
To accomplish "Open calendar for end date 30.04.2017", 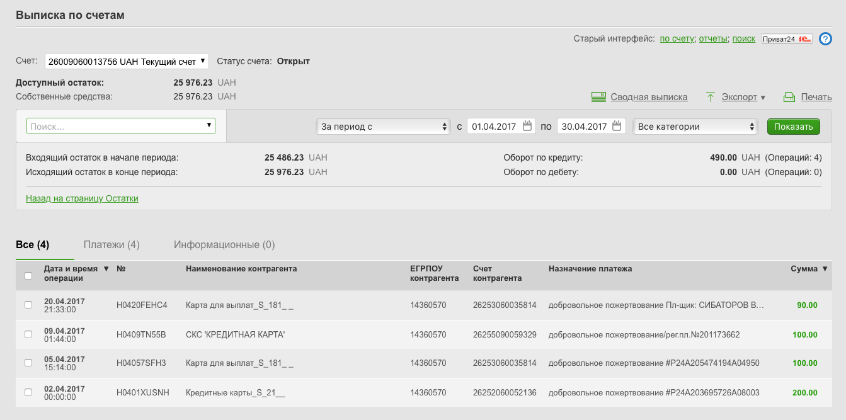I will (x=617, y=126).
